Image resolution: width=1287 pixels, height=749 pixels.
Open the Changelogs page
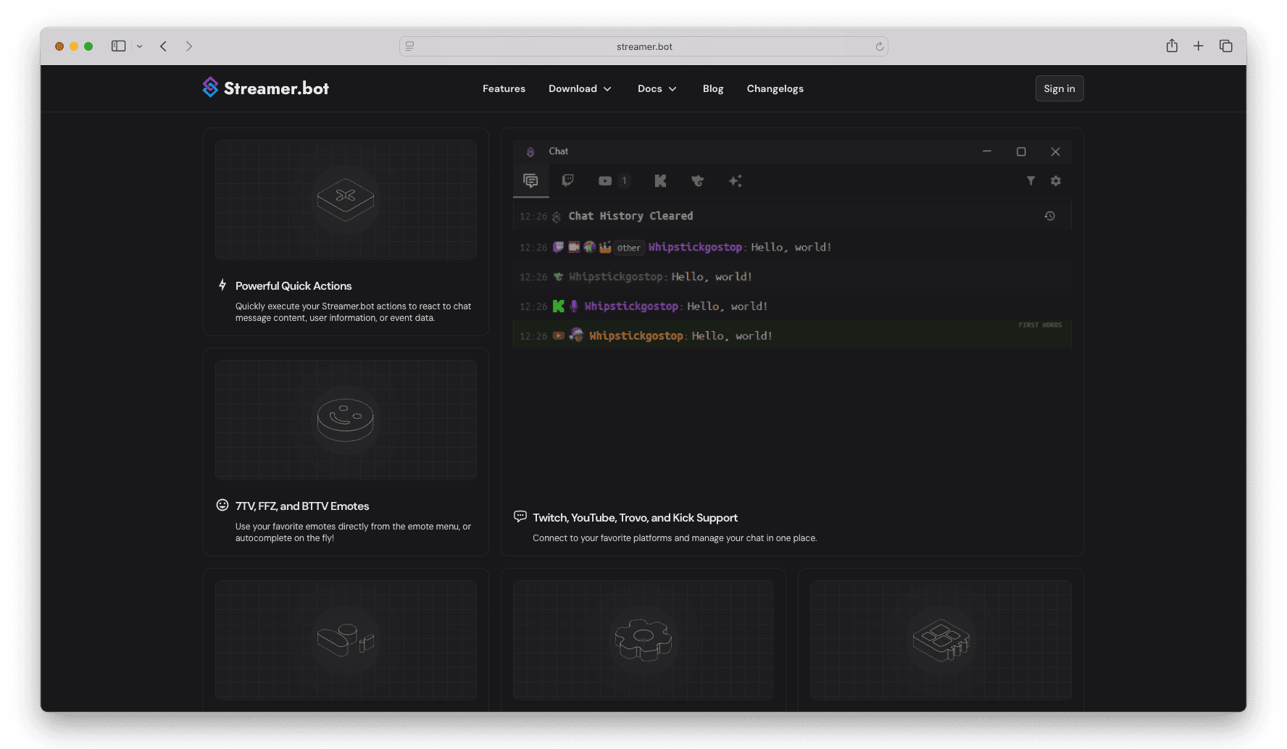pos(775,88)
